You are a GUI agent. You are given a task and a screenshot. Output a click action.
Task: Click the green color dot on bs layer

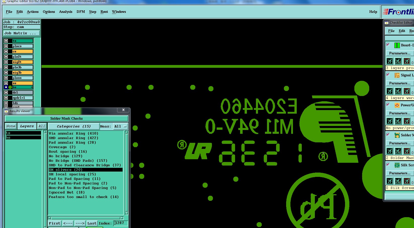(x=10, y=87)
